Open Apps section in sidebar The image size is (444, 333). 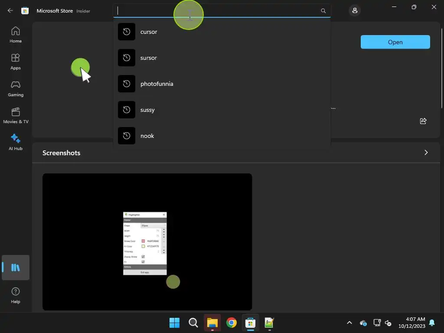pyautogui.click(x=16, y=62)
